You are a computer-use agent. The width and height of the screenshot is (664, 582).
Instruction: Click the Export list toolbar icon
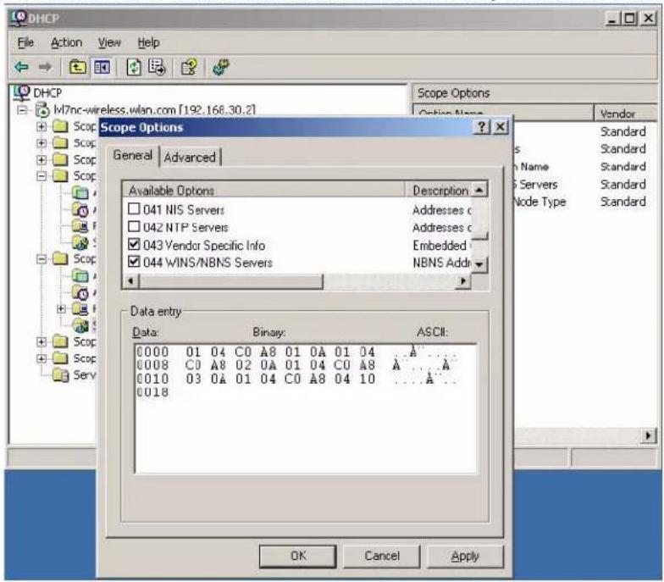click(x=157, y=67)
